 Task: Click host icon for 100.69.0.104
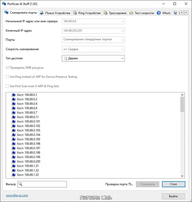click(14, 135)
